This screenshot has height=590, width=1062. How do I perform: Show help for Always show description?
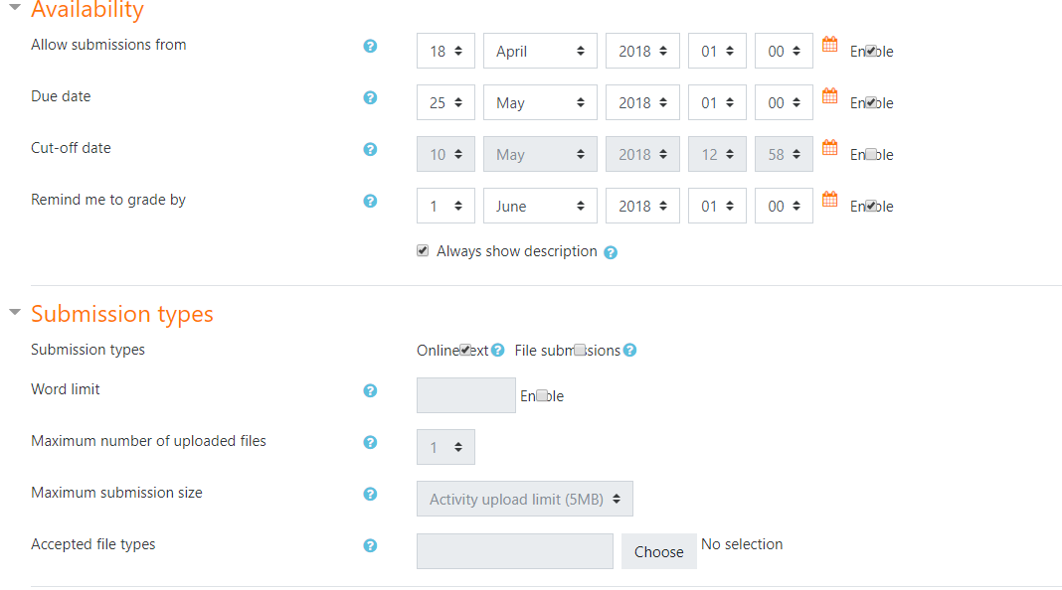click(x=611, y=252)
